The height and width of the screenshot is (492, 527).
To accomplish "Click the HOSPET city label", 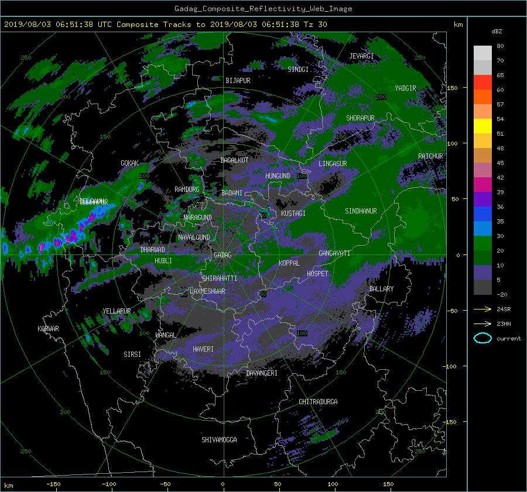I will click(x=317, y=274).
